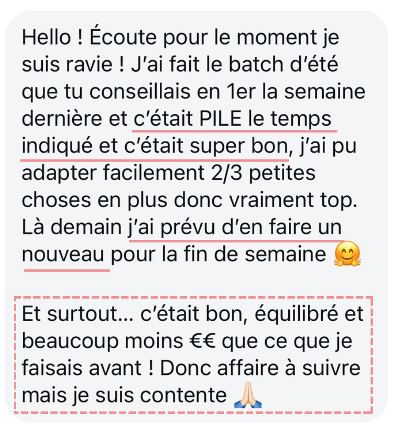Image resolution: width=396 pixels, height=431 pixels.
Task: Click the phrase "Là demain"
Action: pos(71,227)
